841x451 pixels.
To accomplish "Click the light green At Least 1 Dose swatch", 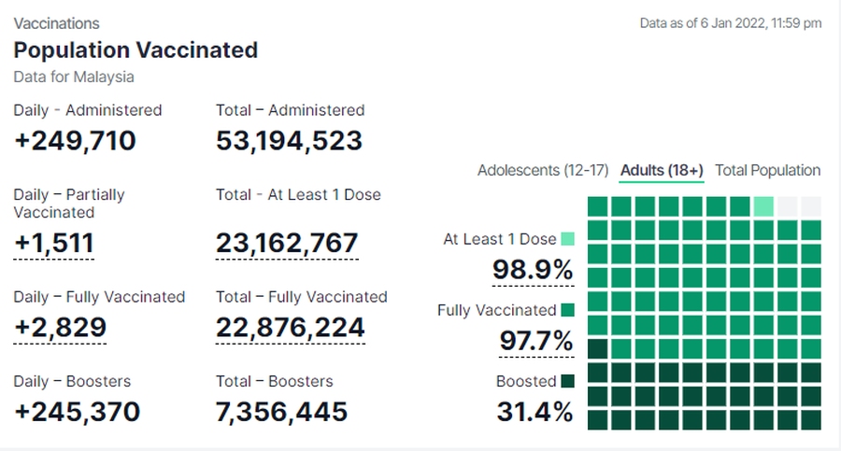I will coord(567,239).
